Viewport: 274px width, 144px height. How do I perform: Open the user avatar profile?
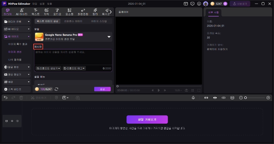click(206, 4)
